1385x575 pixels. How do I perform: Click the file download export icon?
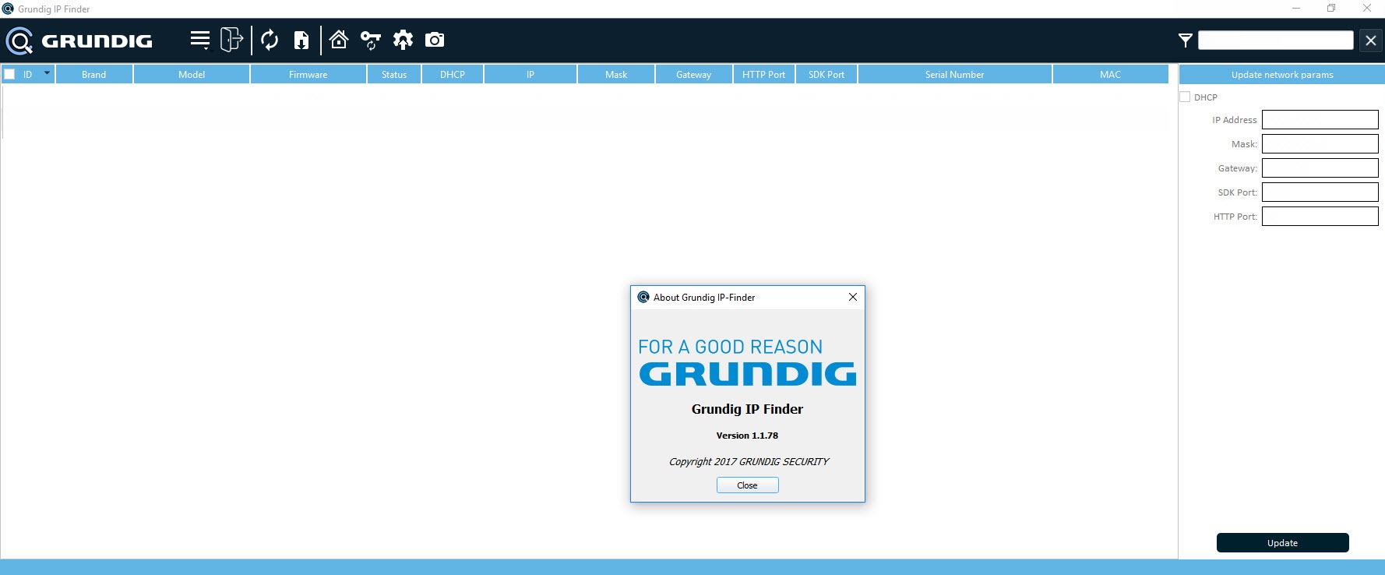coord(301,40)
